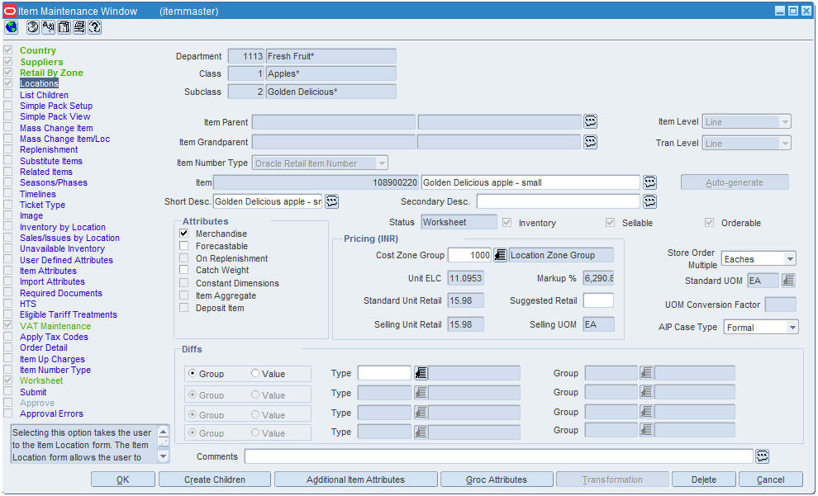Open the Standard UOM list of values icon
818x496 pixels.
788,281
